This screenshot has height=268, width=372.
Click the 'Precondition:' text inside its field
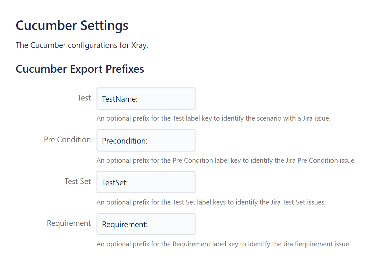pyautogui.click(x=125, y=141)
